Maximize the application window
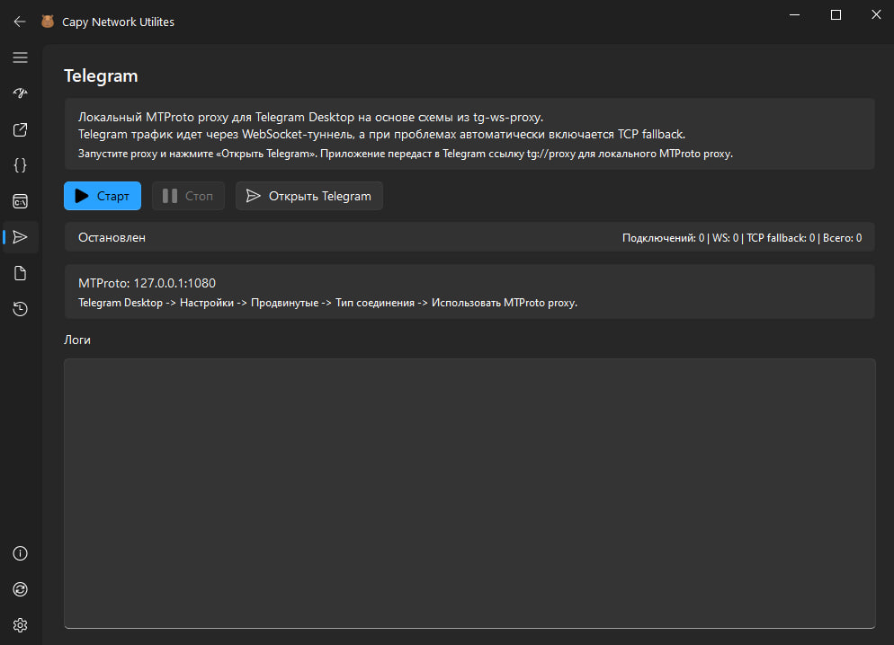894x645 pixels. pyautogui.click(x=836, y=14)
